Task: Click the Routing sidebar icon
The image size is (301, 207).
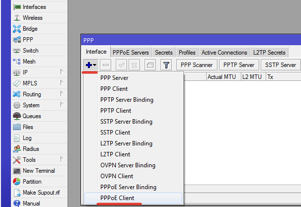Action: [17, 94]
